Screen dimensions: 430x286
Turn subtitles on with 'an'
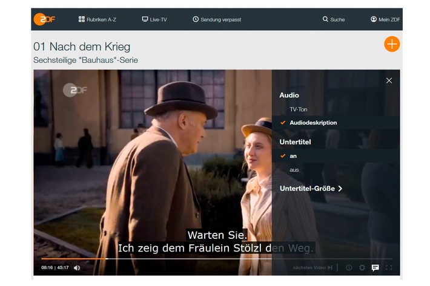336,156
